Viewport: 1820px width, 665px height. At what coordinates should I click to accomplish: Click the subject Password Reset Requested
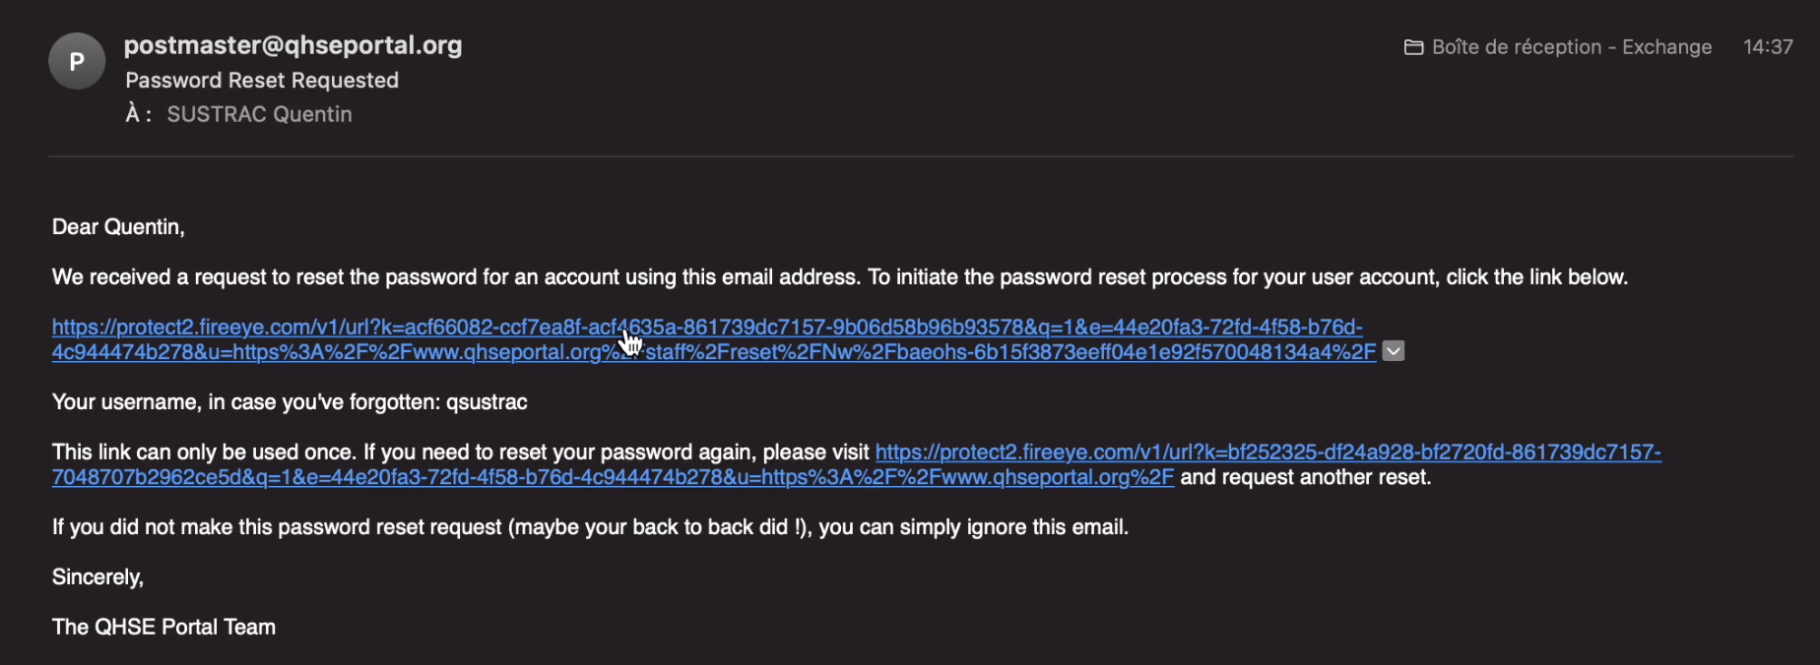pos(262,81)
